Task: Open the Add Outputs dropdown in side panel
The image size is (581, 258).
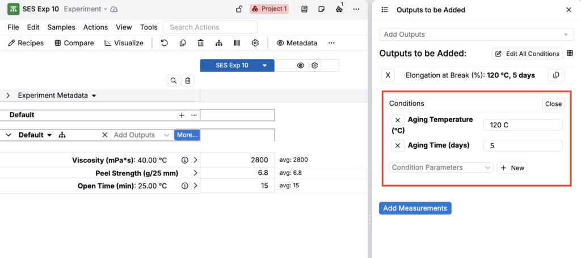Action: pyautogui.click(x=476, y=35)
